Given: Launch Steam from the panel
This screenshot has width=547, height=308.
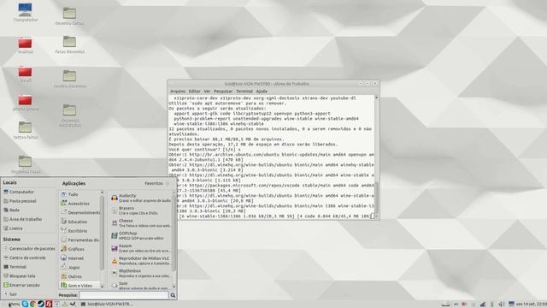Looking at the screenshot, I should (x=41, y=305).
